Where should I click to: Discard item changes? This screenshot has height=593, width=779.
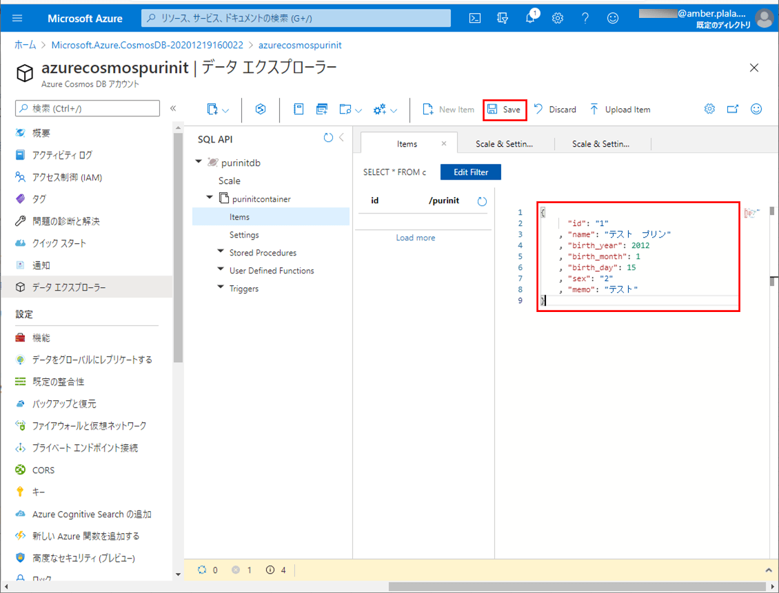click(554, 110)
